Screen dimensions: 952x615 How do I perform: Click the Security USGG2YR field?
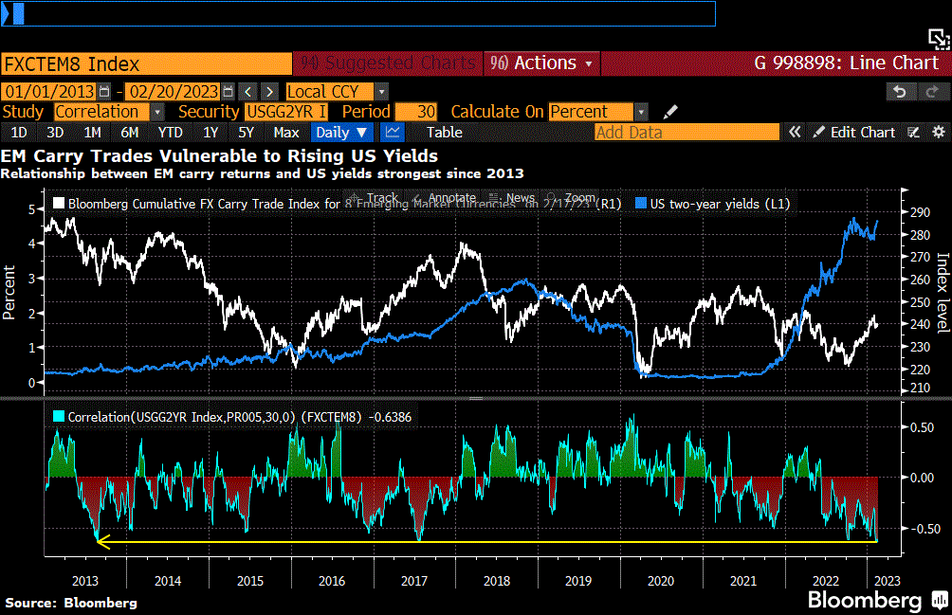(286, 112)
